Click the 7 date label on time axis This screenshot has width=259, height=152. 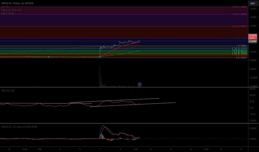(x=100, y=149)
